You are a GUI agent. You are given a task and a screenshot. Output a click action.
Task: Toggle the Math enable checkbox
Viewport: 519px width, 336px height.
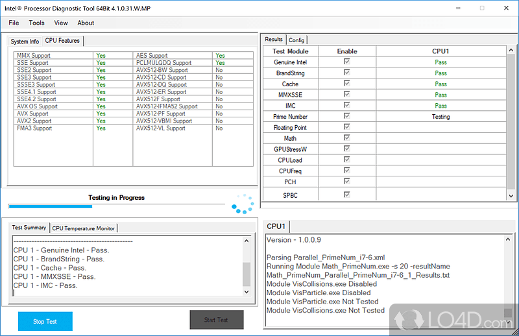347,138
